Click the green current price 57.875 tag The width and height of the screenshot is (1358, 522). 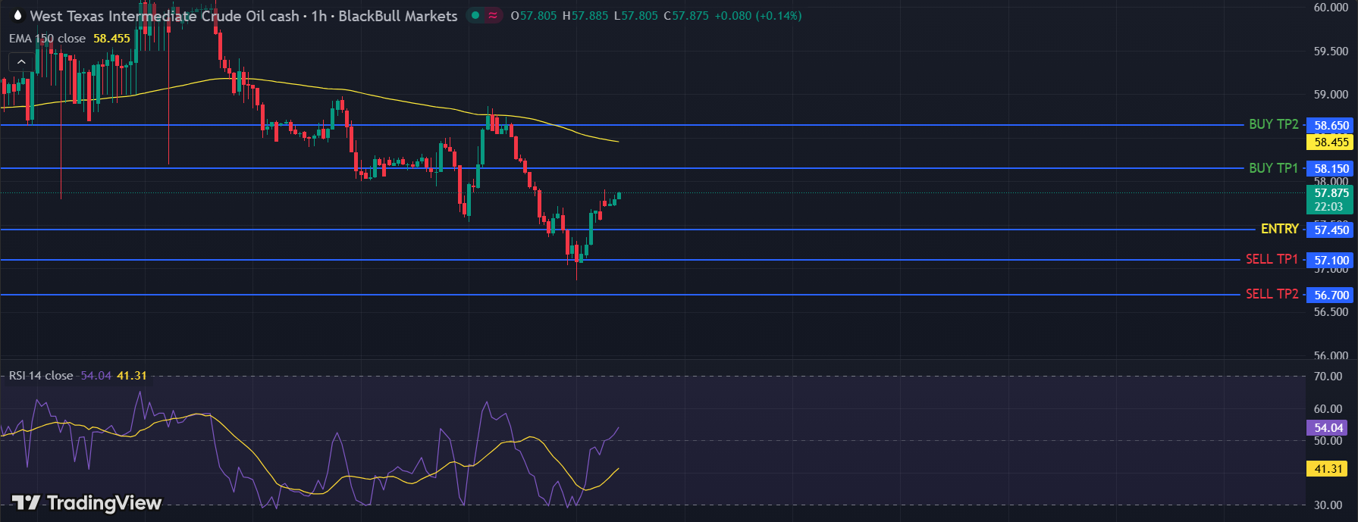coord(1328,198)
